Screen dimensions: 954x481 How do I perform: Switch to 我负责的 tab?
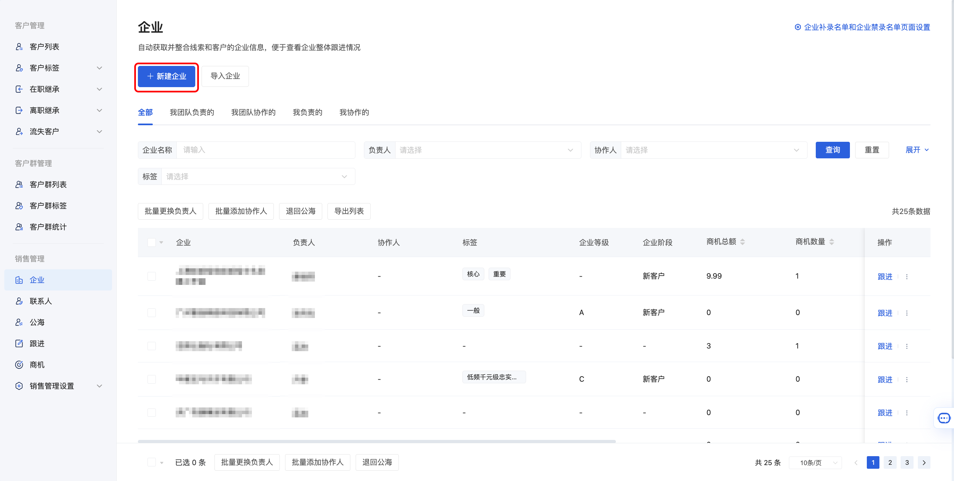[x=307, y=113]
